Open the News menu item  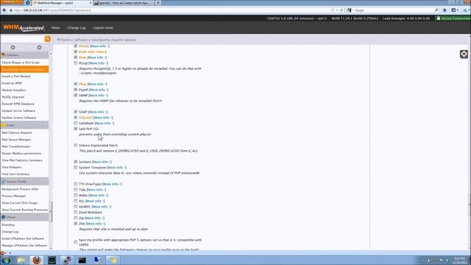pos(56,28)
